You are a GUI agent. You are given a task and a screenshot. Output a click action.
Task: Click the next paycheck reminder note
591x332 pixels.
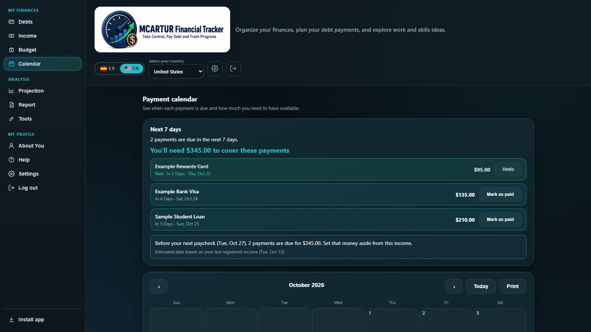[338, 247]
